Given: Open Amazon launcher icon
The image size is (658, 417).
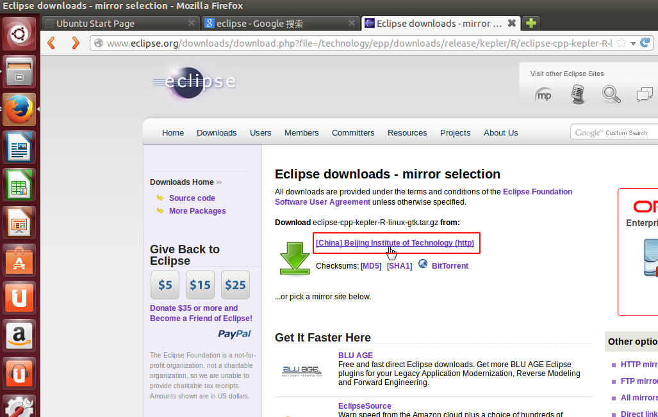Looking at the screenshot, I should click(x=19, y=336).
